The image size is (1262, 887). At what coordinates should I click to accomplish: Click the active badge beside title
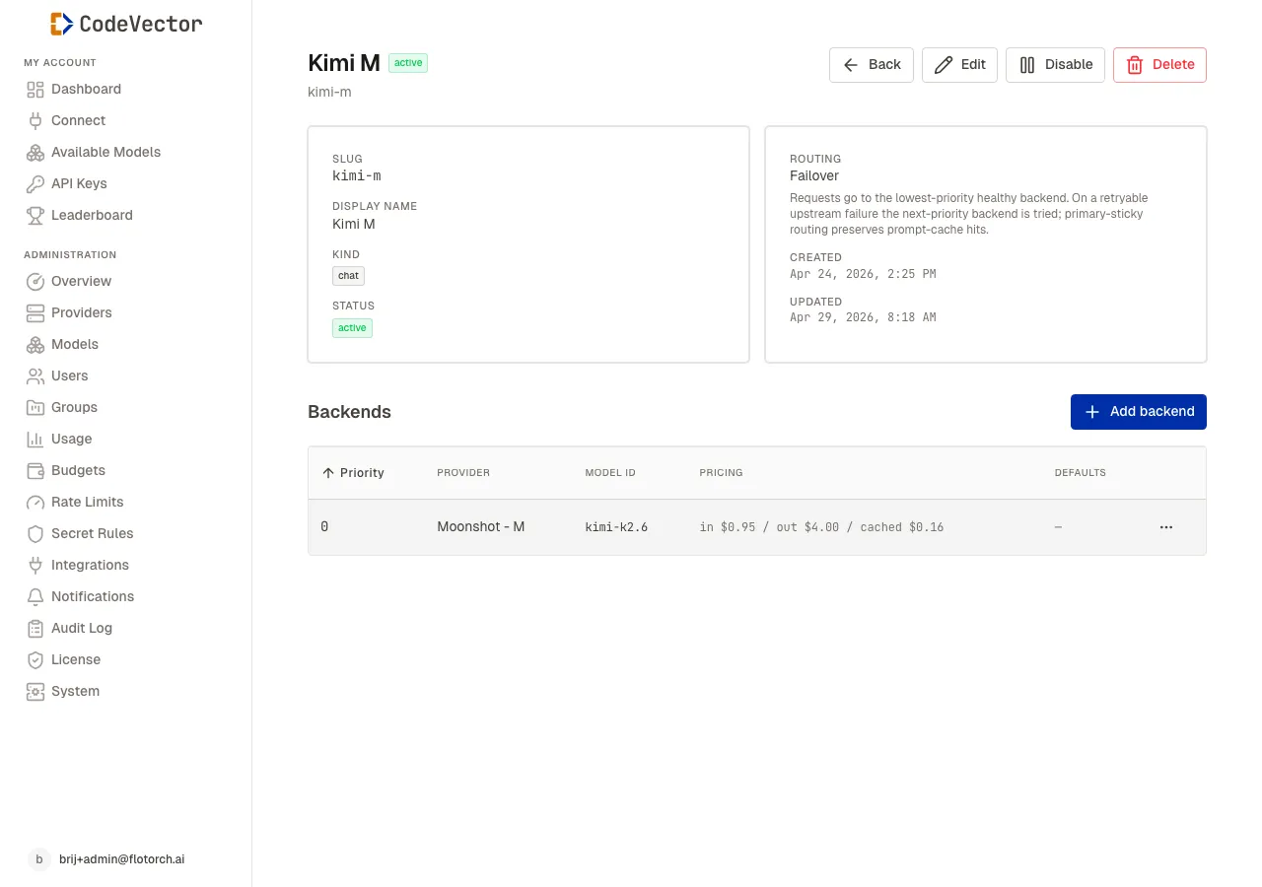[x=408, y=63]
